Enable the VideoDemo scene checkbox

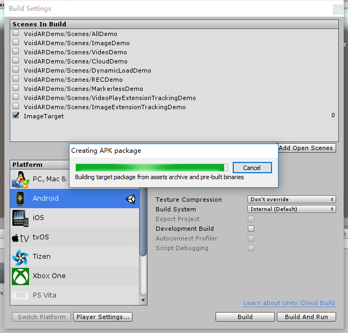(x=16, y=51)
